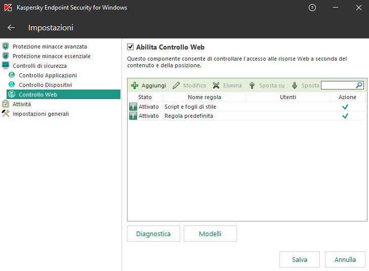Open the Modelli button
Viewport: 369px width, 271px height.
[210, 234]
